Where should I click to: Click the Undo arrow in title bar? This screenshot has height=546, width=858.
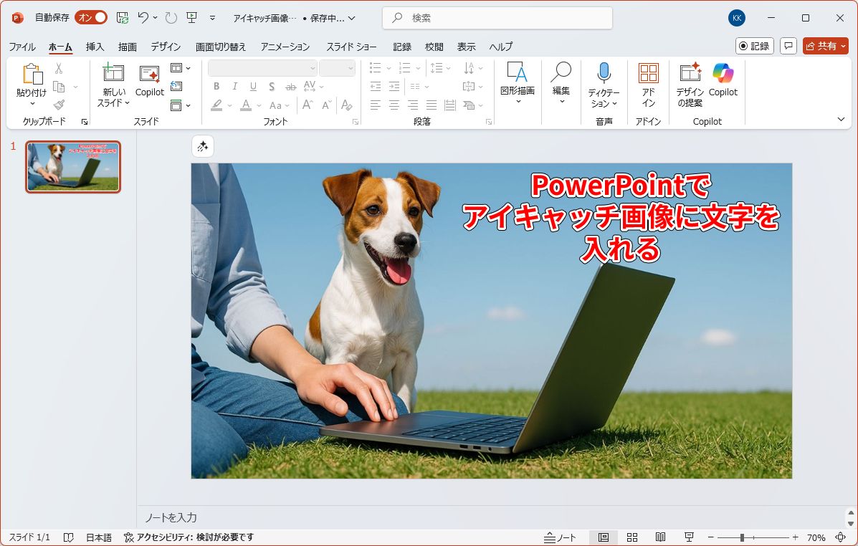click(143, 17)
